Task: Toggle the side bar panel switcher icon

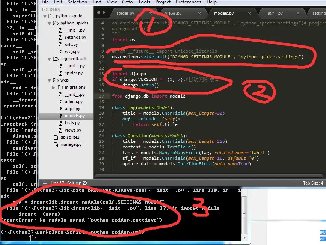Action: pyautogui.click(x=45, y=183)
